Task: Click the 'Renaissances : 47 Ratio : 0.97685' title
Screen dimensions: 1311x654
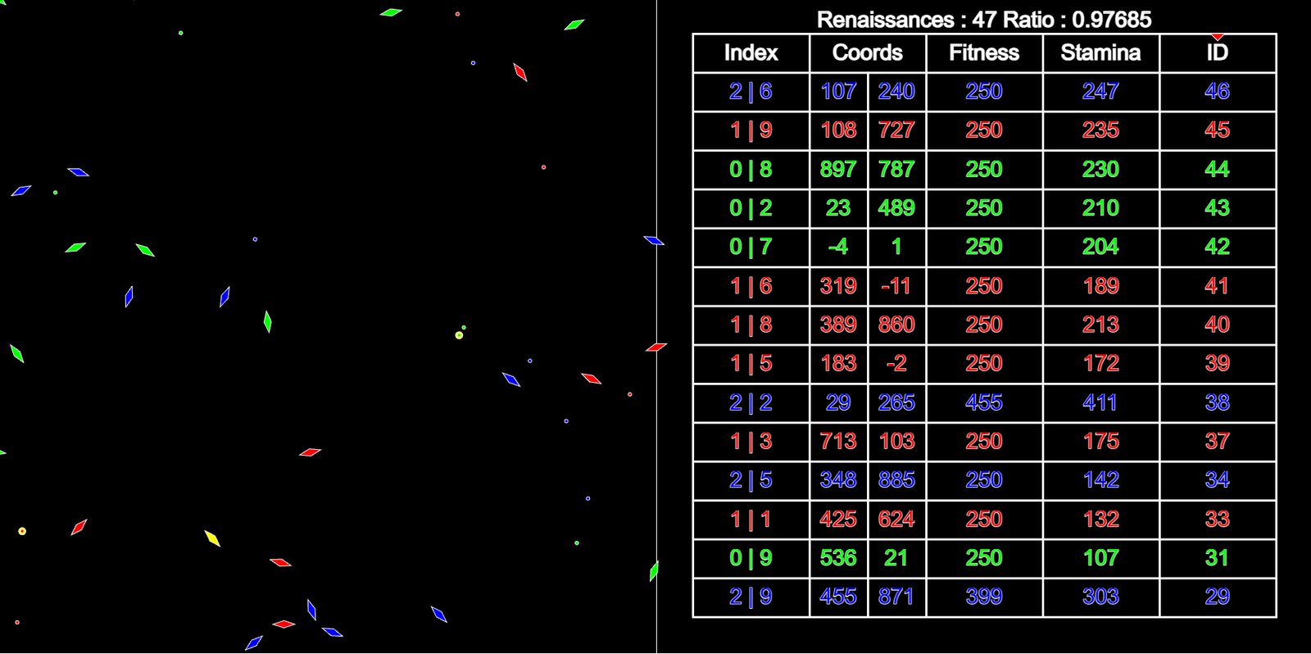Action: click(x=984, y=19)
